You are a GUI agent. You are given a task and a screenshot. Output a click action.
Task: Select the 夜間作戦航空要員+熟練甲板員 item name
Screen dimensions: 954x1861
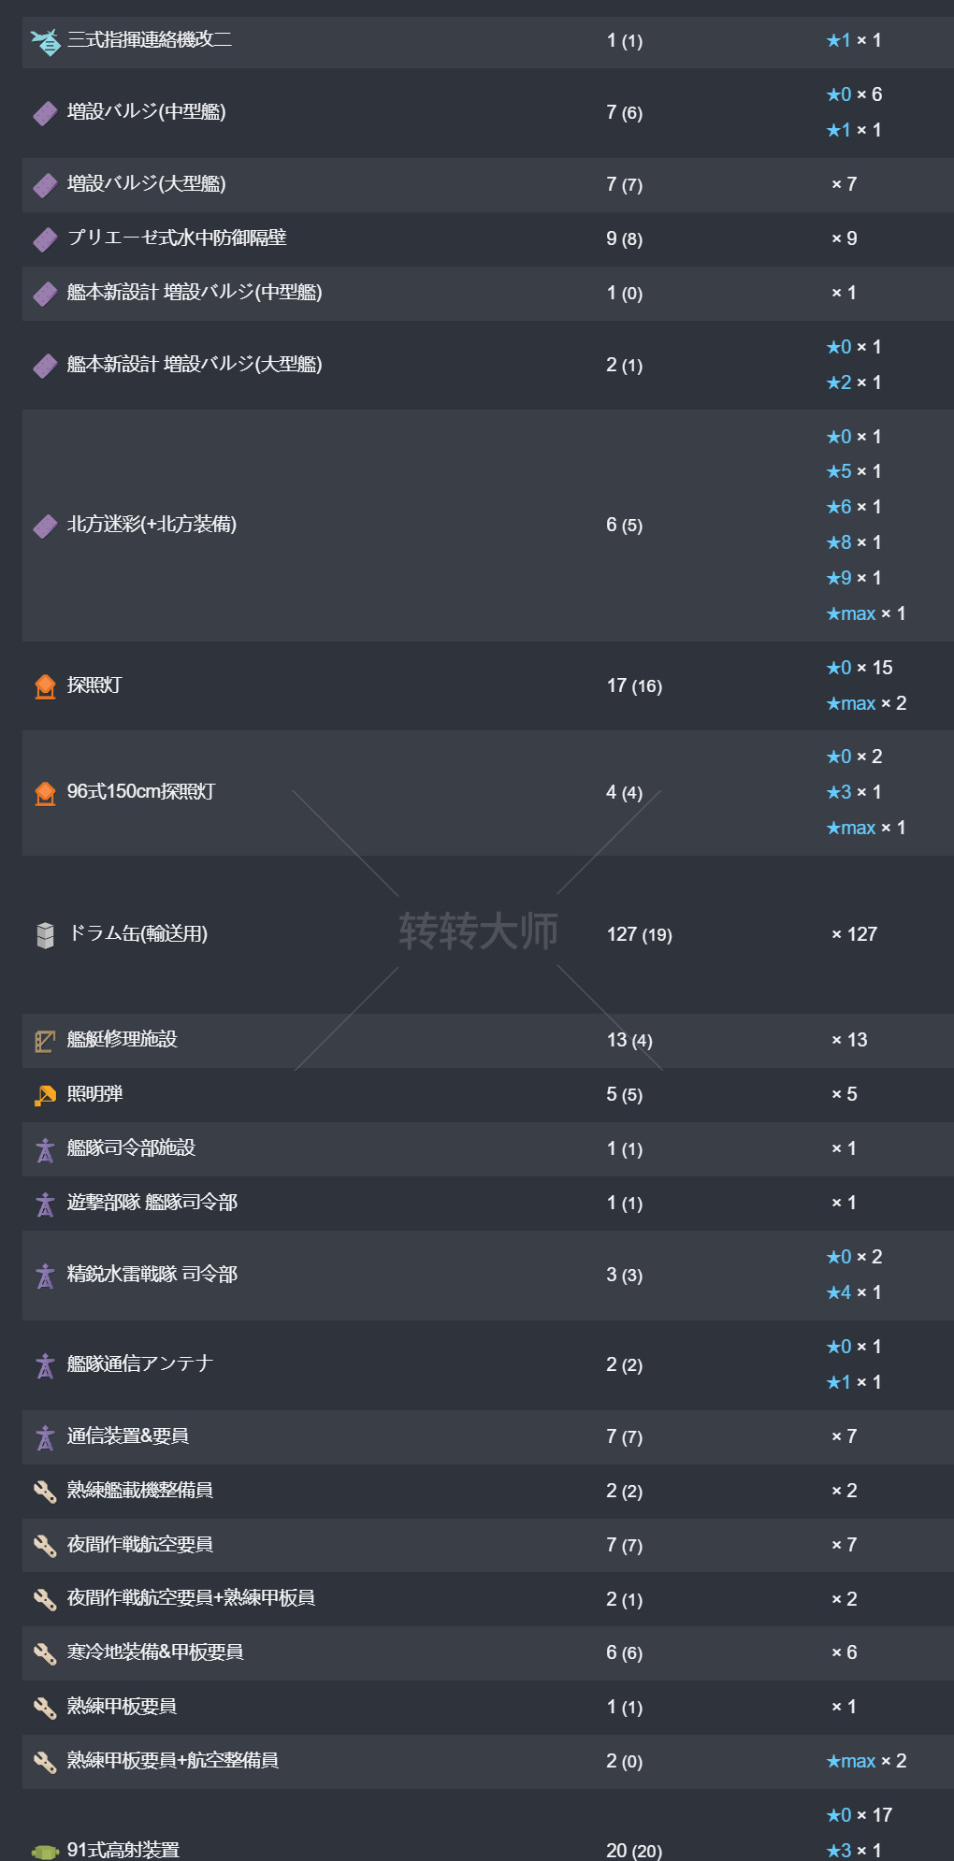click(x=191, y=1598)
